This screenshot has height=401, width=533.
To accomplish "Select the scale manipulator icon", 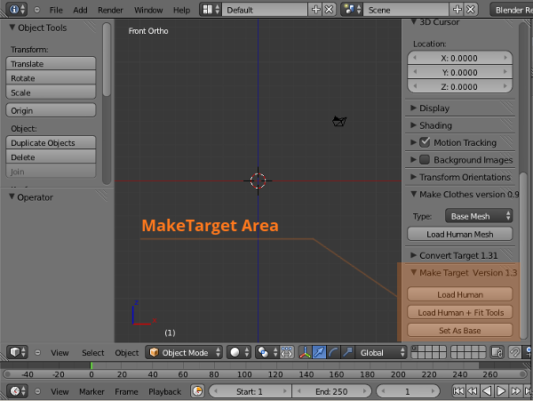I will (x=347, y=352).
